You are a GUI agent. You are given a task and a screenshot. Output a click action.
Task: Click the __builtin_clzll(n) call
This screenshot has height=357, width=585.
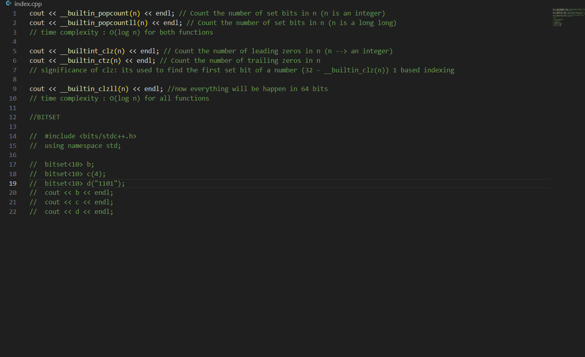pos(95,89)
